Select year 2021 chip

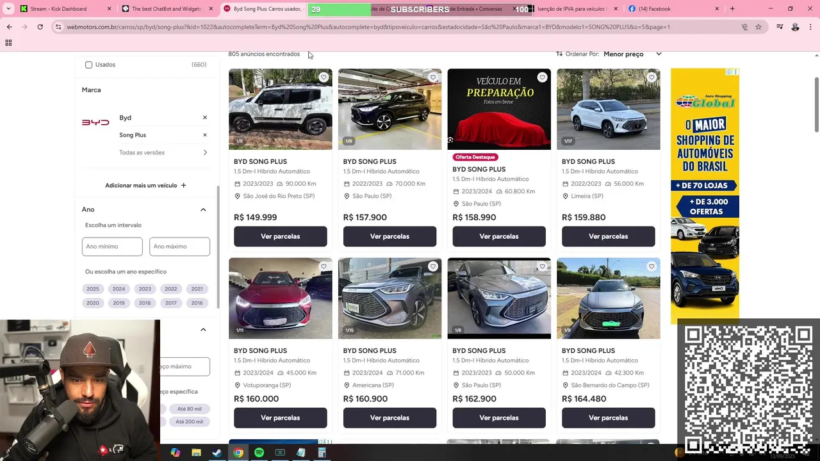[x=197, y=289]
